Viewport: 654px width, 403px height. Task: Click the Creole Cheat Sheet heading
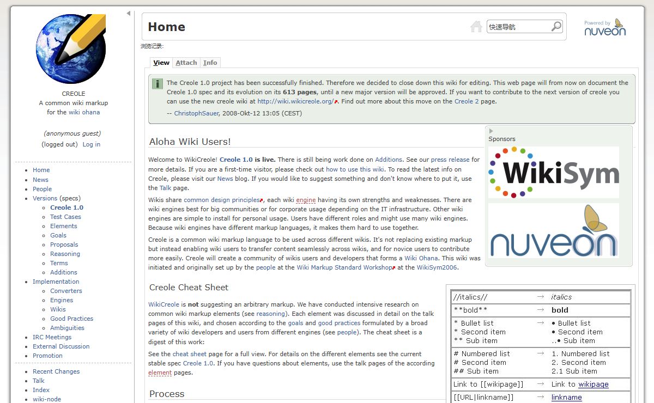(189, 288)
